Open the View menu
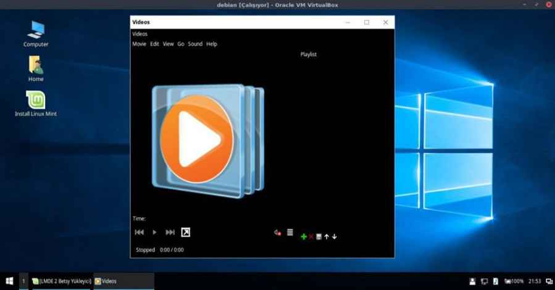The image size is (555, 290). tap(168, 44)
